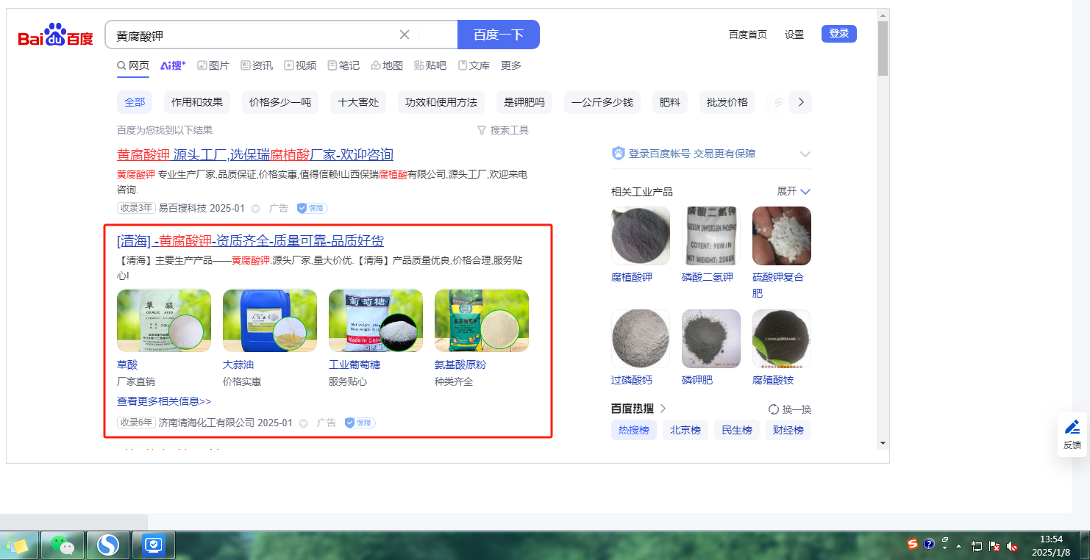Choose the 批发价格 filter chip
Screen dimensions: 1090x560
pyautogui.click(x=727, y=102)
